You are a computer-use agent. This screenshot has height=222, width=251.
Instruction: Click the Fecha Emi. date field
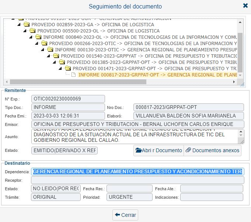click(x=68, y=116)
